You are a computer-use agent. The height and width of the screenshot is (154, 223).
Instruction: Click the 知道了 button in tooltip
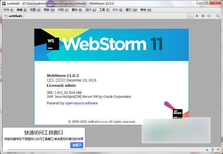point(77,145)
